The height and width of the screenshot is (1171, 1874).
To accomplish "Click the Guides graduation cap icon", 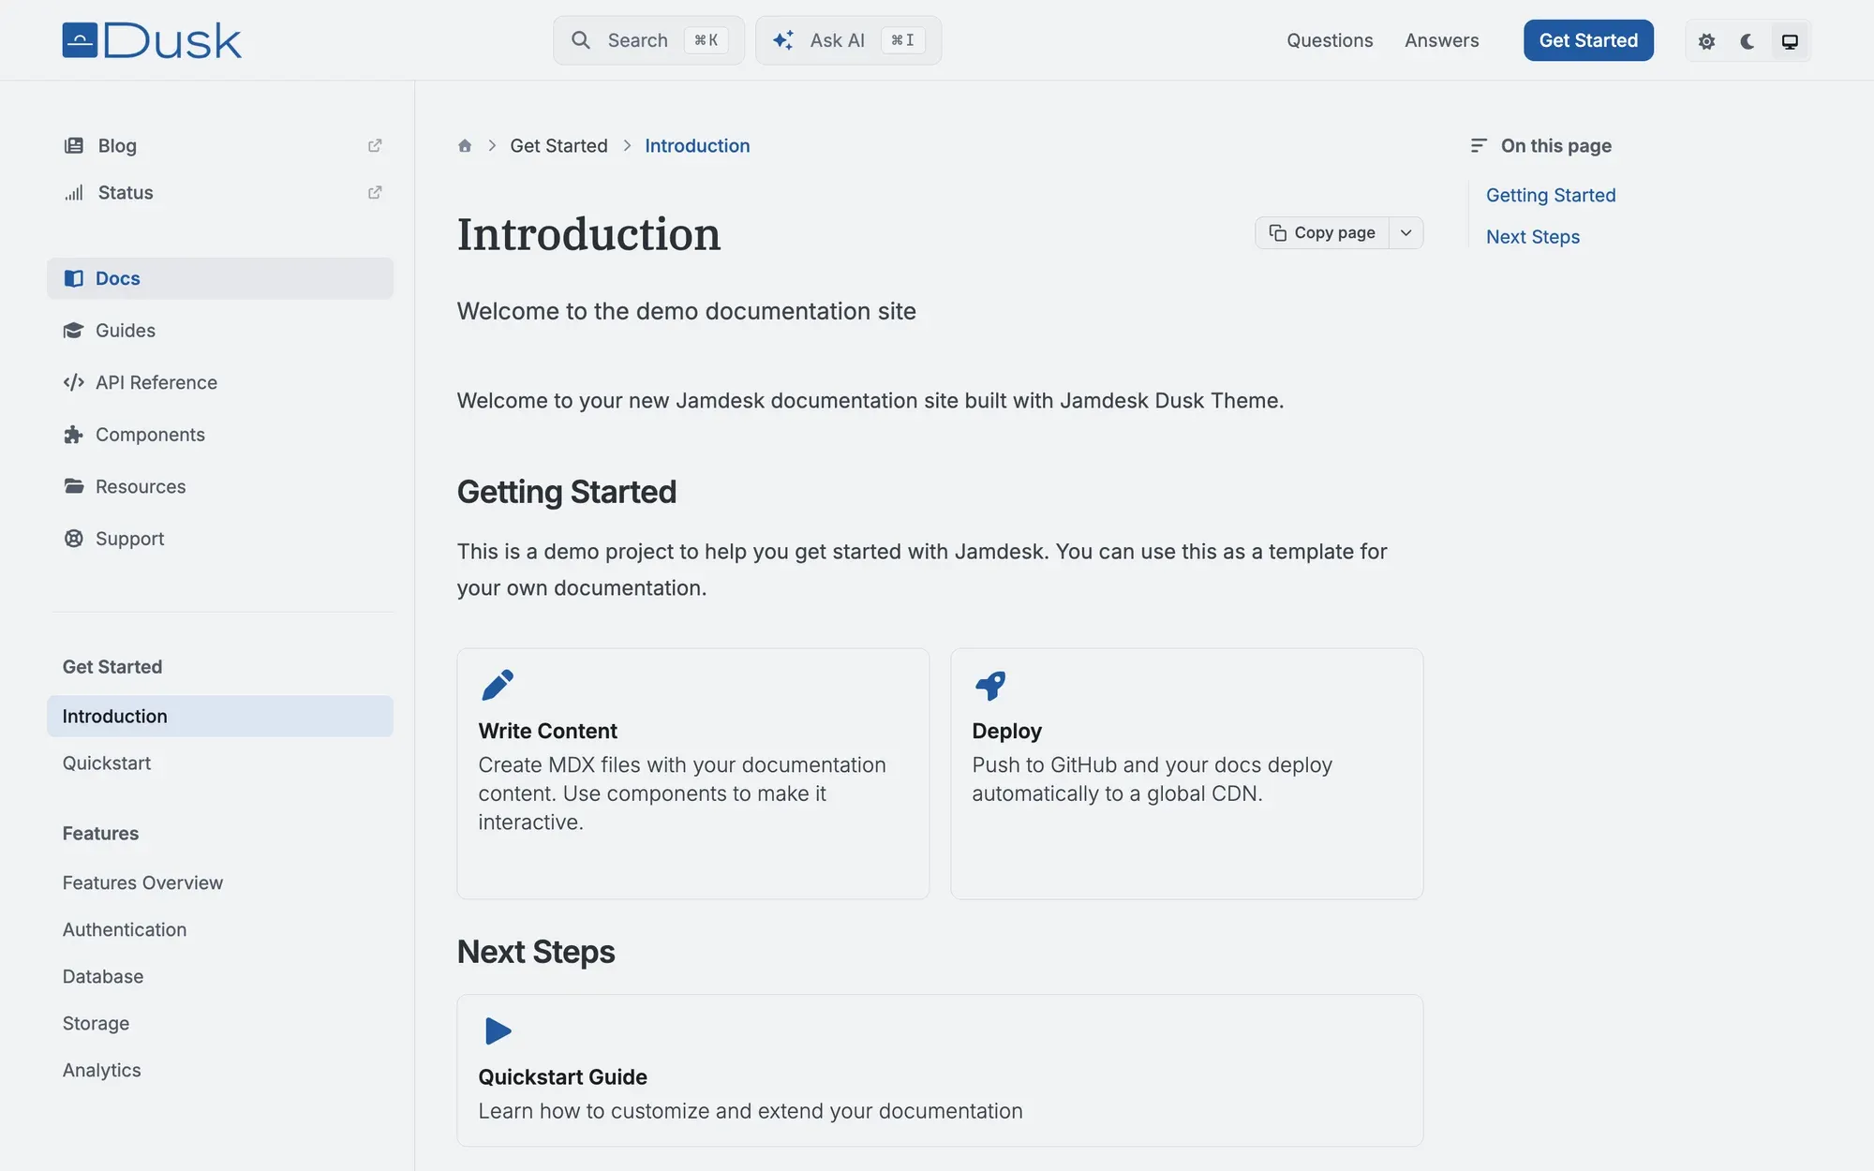I will 73,331.
